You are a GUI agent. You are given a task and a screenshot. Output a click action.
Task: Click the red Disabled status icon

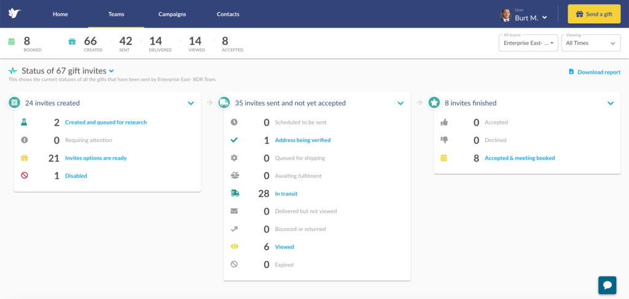pos(24,175)
